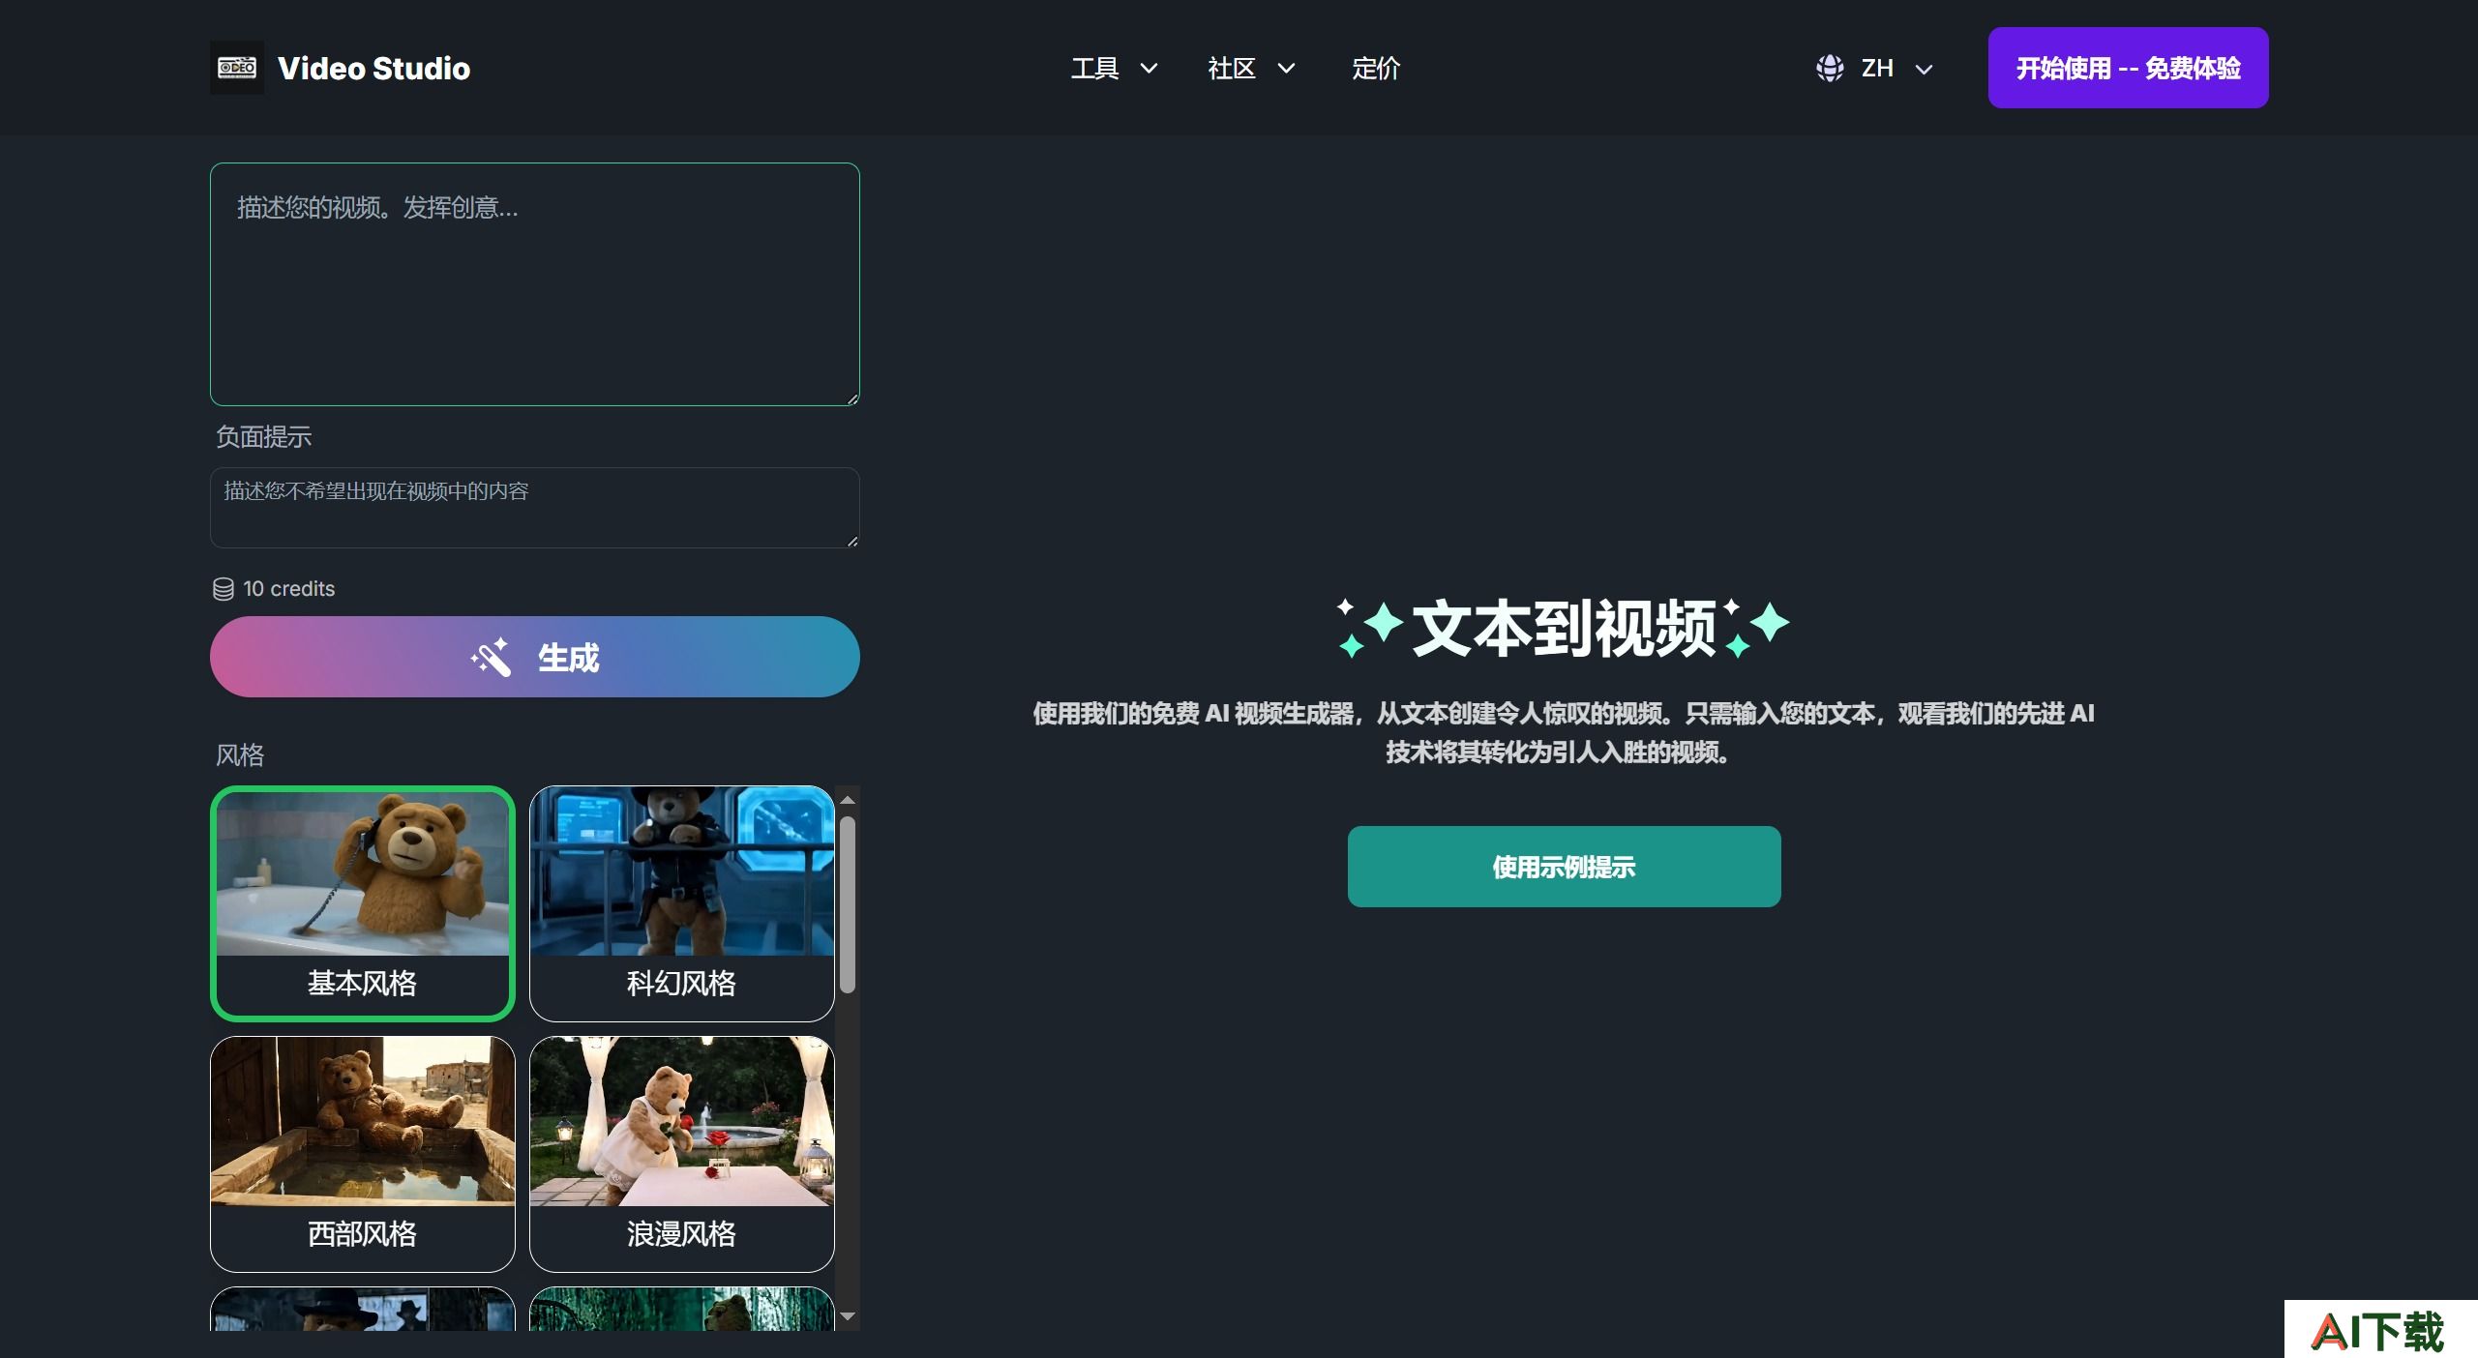Open the ZH language dropdown chevron
Screen dimensions: 2478x1358
(1925, 69)
